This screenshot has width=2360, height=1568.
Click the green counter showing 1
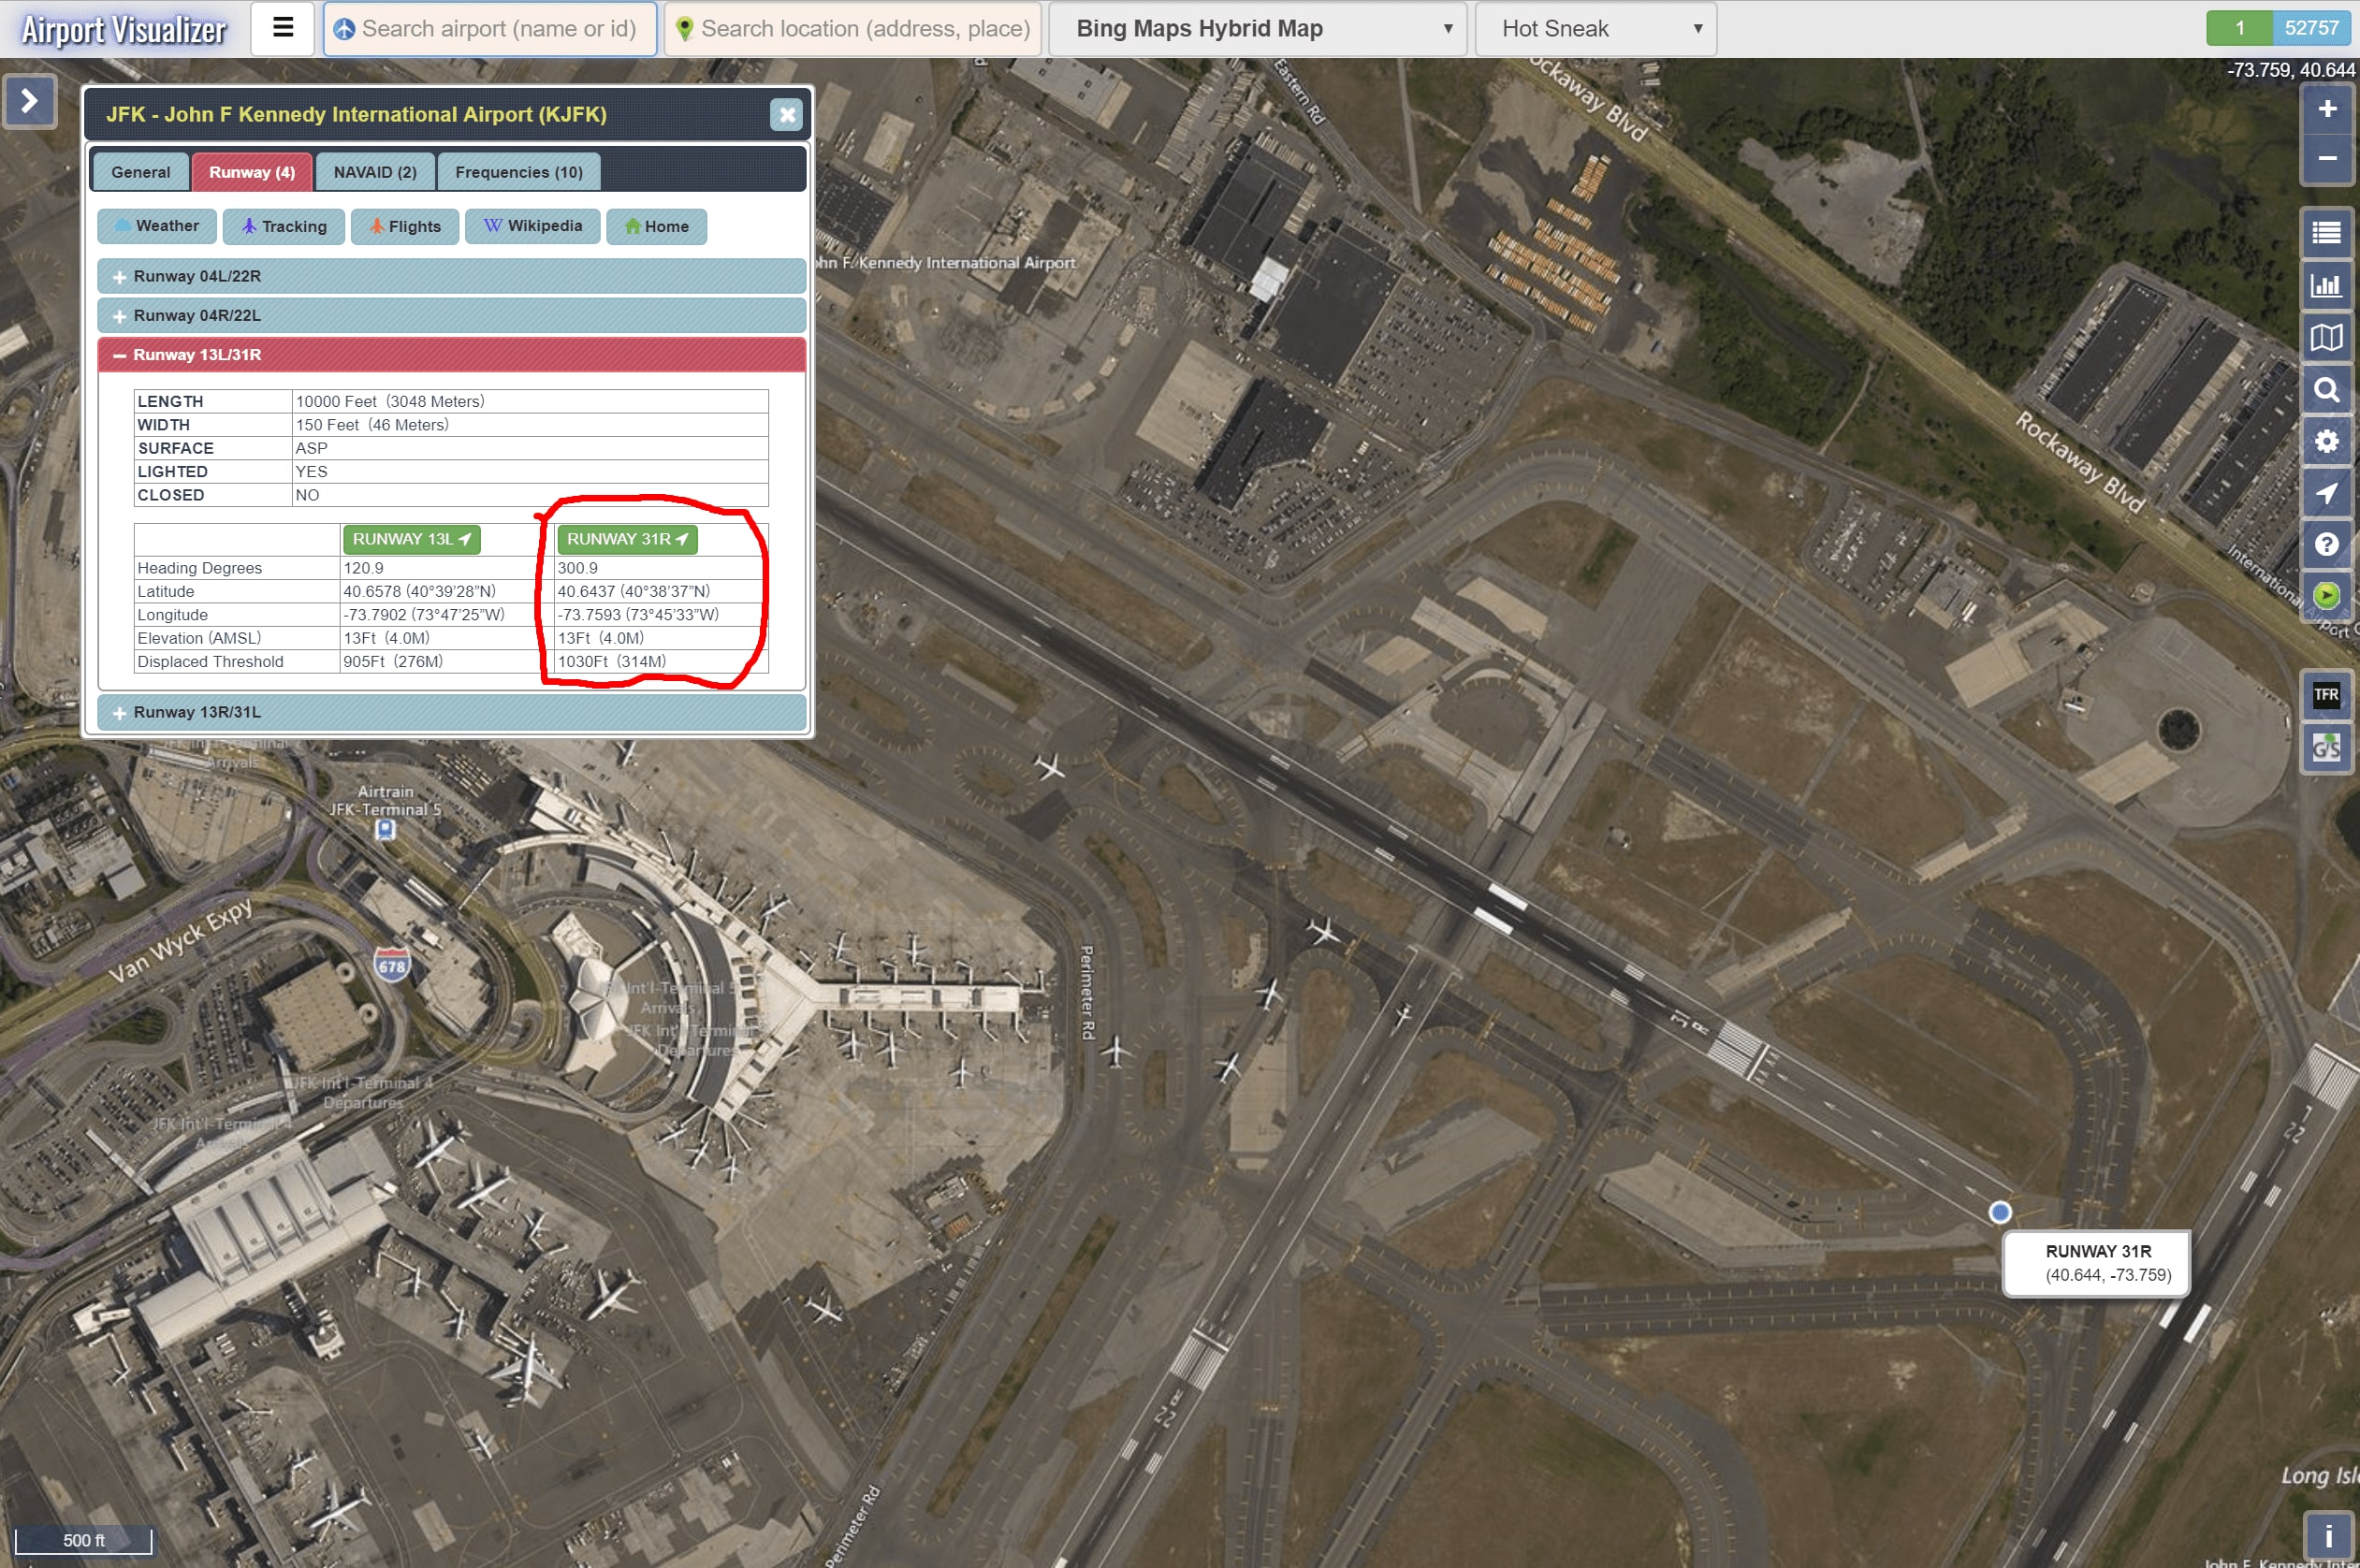pos(2240,28)
